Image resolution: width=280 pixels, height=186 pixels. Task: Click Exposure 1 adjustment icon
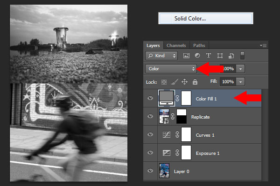coord(167,153)
